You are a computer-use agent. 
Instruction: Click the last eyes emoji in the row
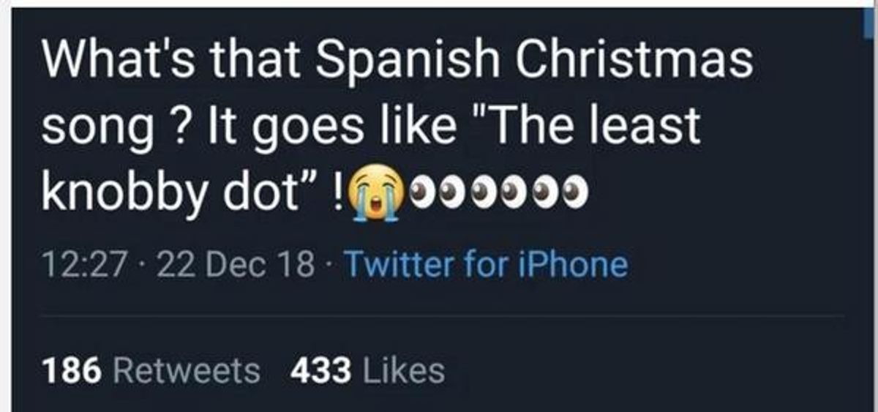576,192
